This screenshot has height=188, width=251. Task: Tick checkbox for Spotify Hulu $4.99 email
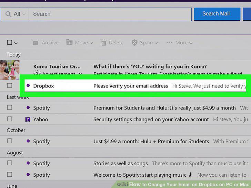coord(10,107)
